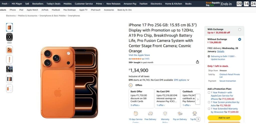Image resolution: width=256 pixels, height=128 pixels.
Task: Click the 10 days Service Centre icon
Action: (x=135, y=113)
